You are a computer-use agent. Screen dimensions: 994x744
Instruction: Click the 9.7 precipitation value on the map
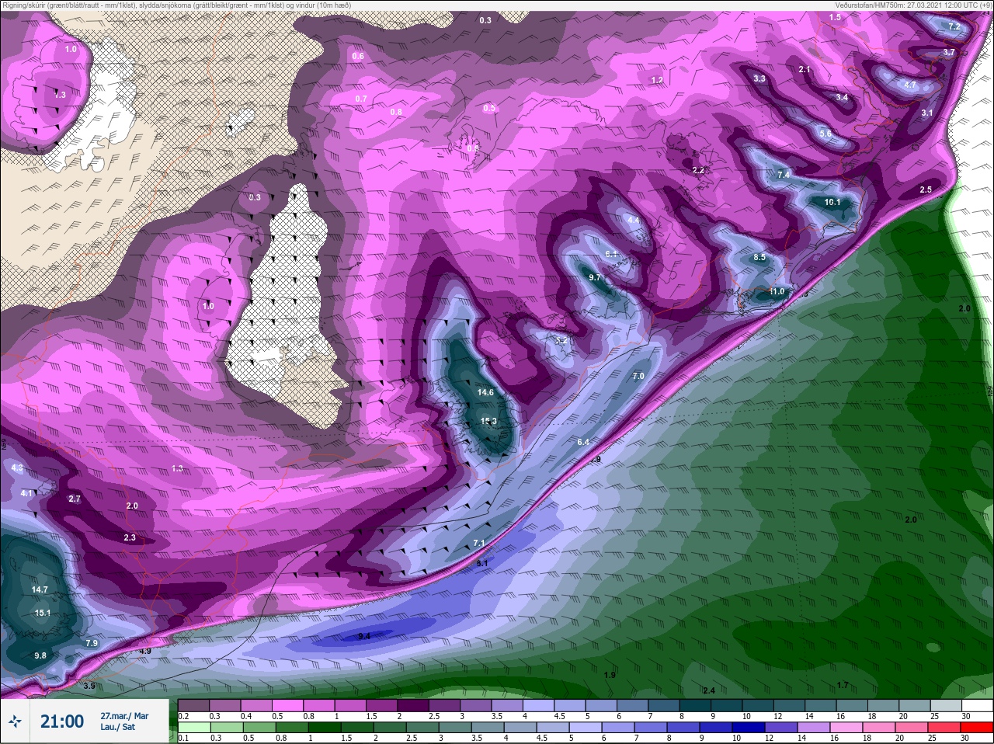coord(595,277)
